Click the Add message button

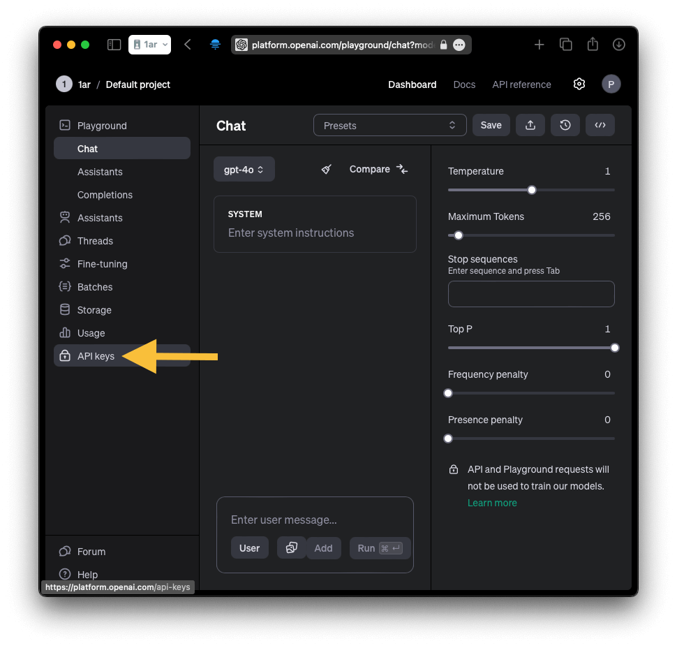point(323,548)
